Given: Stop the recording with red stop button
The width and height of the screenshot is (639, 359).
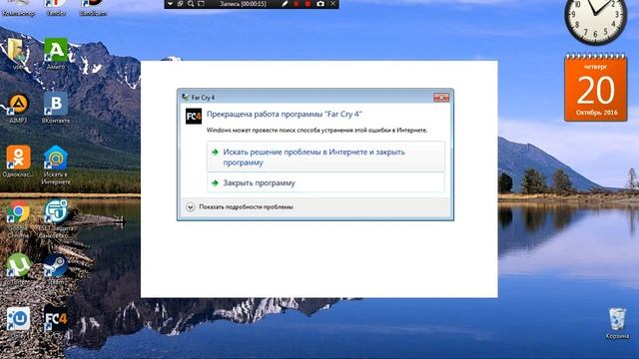Looking at the screenshot, I should (x=308, y=4).
